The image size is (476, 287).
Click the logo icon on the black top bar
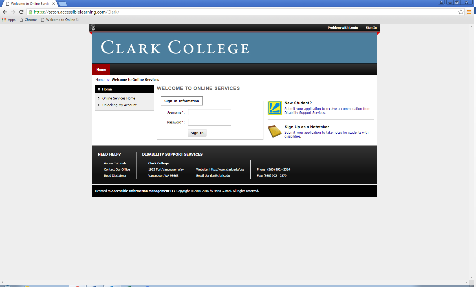tap(93, 28)
